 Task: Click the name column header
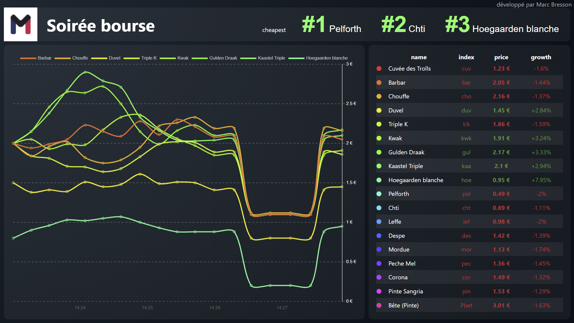[419, 57]
